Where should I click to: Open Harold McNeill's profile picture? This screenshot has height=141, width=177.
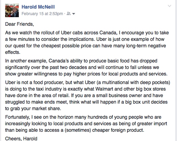(12, 10)
